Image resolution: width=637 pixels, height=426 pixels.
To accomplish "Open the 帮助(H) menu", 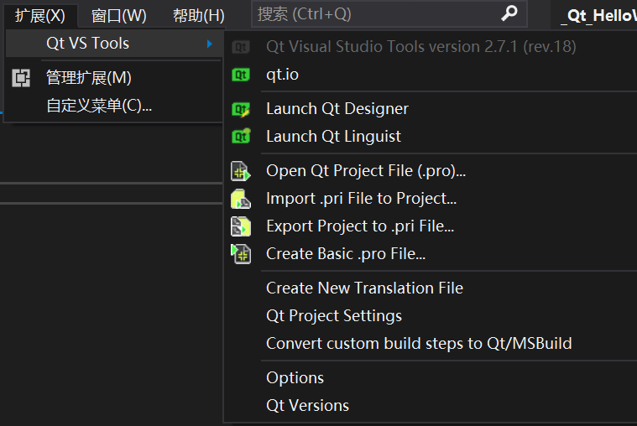I will tap(198, 15).
